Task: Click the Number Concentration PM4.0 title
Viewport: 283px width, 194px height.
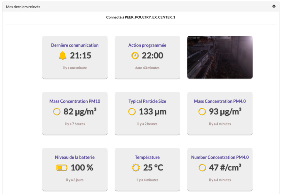Action: (x=220, y=157)
